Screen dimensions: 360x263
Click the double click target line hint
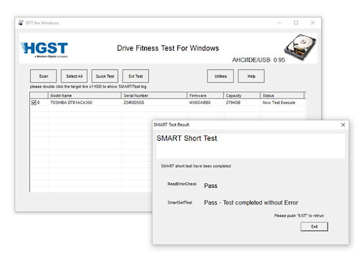[x=88, y=86]
